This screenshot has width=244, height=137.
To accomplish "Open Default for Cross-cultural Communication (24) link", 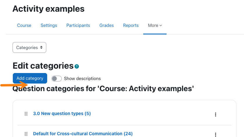I will (83, 133).
